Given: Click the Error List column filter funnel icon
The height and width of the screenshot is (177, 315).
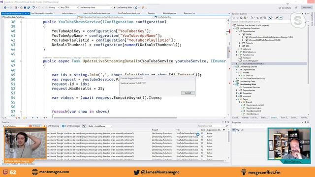Looking at the screenshot, I should click(x=224, y=130).
